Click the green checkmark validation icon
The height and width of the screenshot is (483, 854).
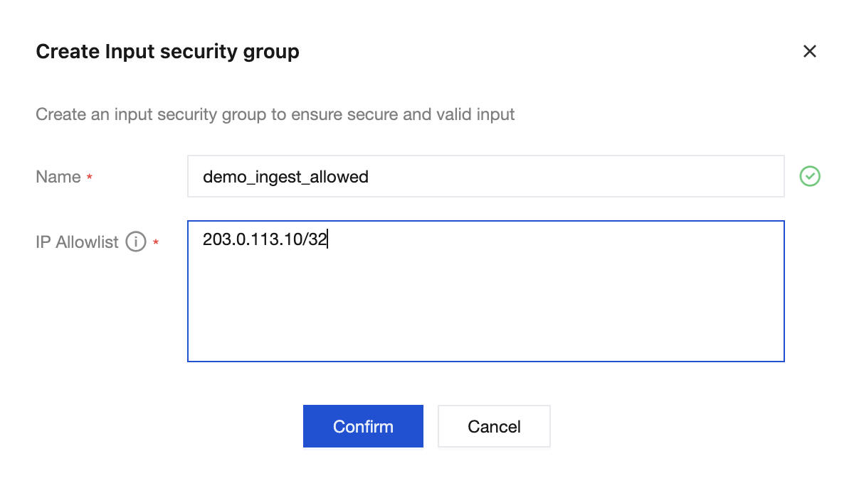810,176
